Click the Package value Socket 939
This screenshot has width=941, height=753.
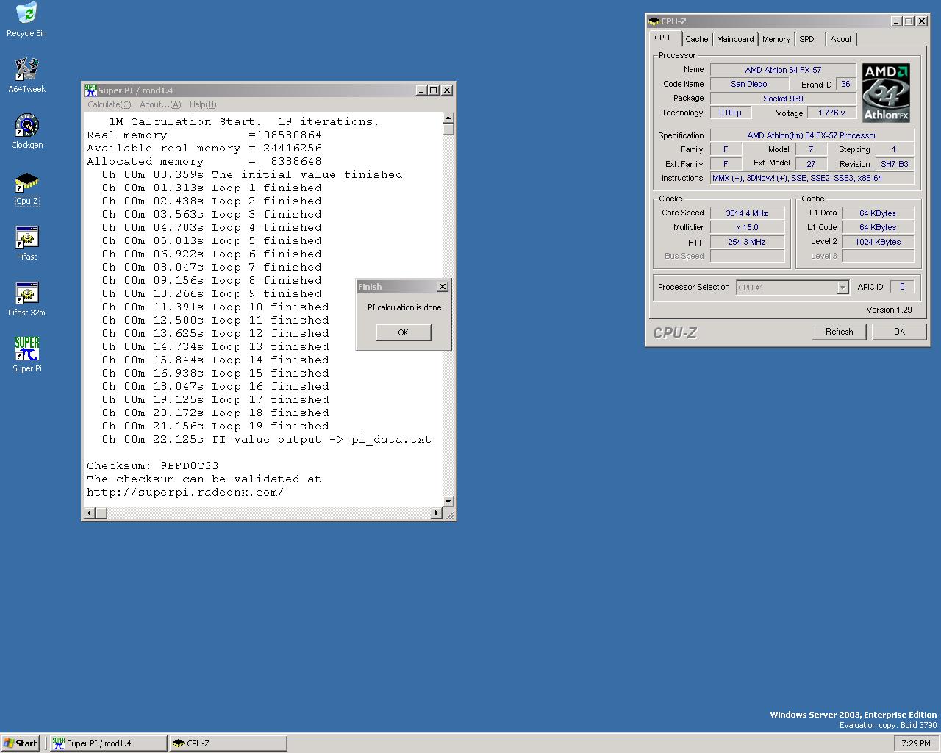(783, 99)
